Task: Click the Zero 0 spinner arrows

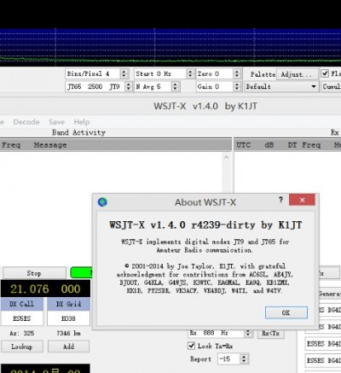Action: tap(237, 74)
